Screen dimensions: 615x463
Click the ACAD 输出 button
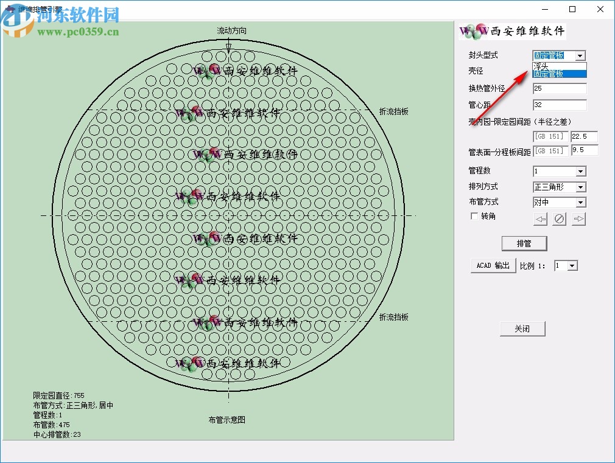click(493, 265)
